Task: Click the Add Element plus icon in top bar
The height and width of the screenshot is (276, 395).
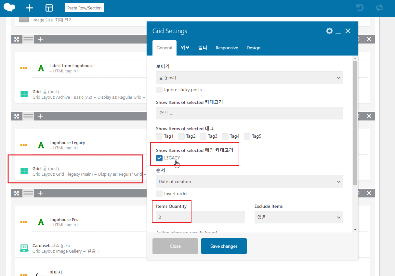Action: click(x=30, y=8)
